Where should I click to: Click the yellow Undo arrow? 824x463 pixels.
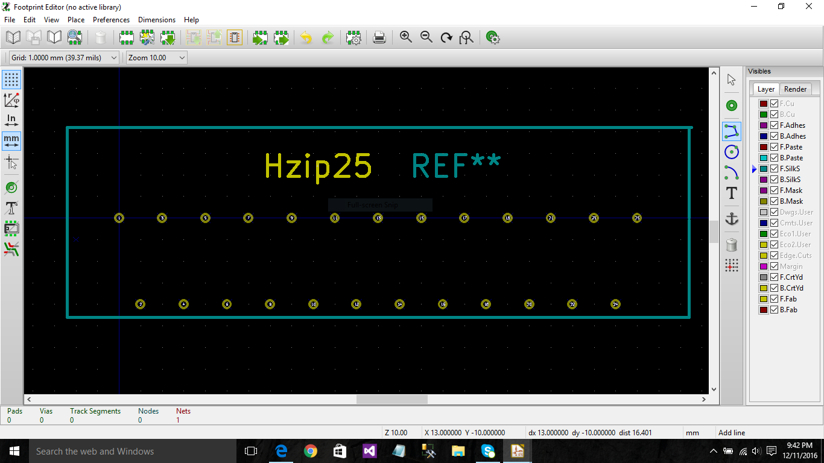pos(306,38)
